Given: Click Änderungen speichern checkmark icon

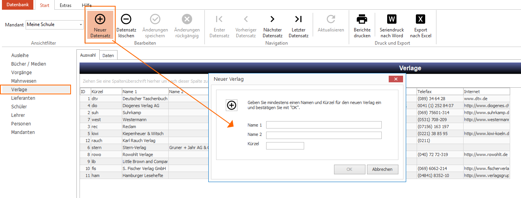Looking at the screenshot, I should click(155, 19).
